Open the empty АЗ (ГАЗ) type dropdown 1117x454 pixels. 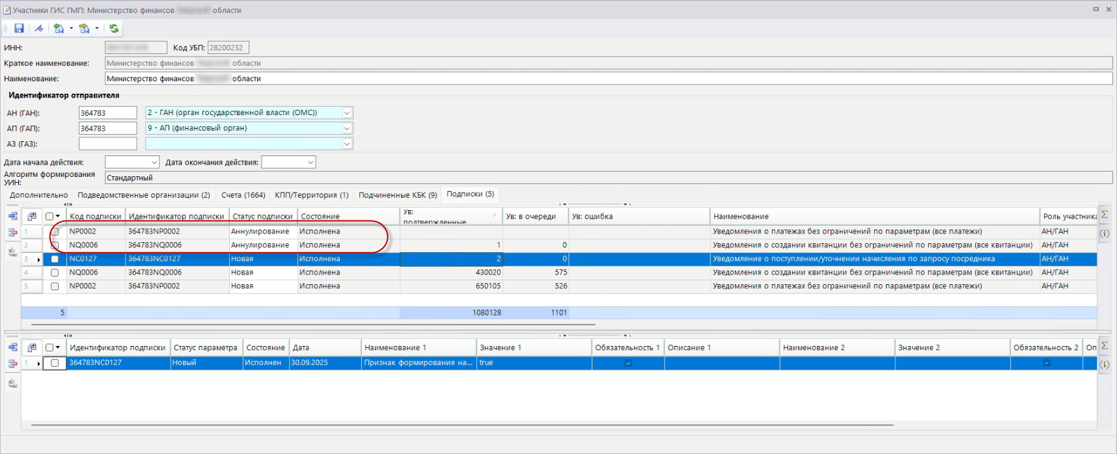[347, 144]
